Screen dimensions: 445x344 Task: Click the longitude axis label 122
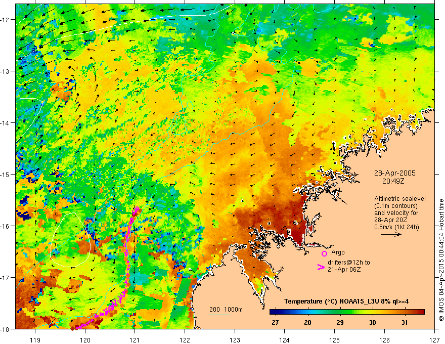(x=185, y=340)
